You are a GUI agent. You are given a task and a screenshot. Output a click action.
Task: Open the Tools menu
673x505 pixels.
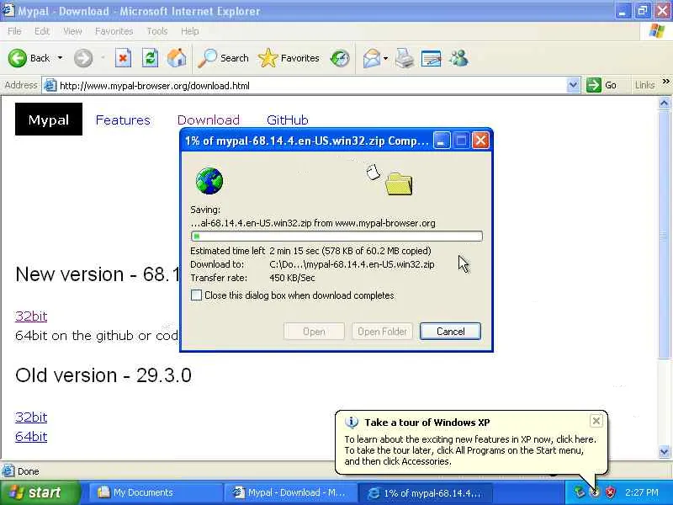point(157,31)
